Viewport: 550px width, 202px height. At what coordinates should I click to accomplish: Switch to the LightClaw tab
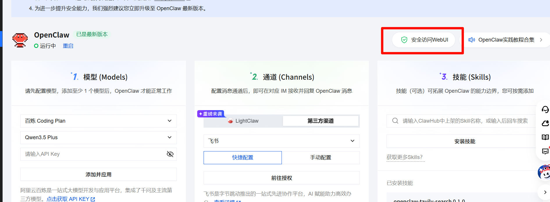(243, 121)
